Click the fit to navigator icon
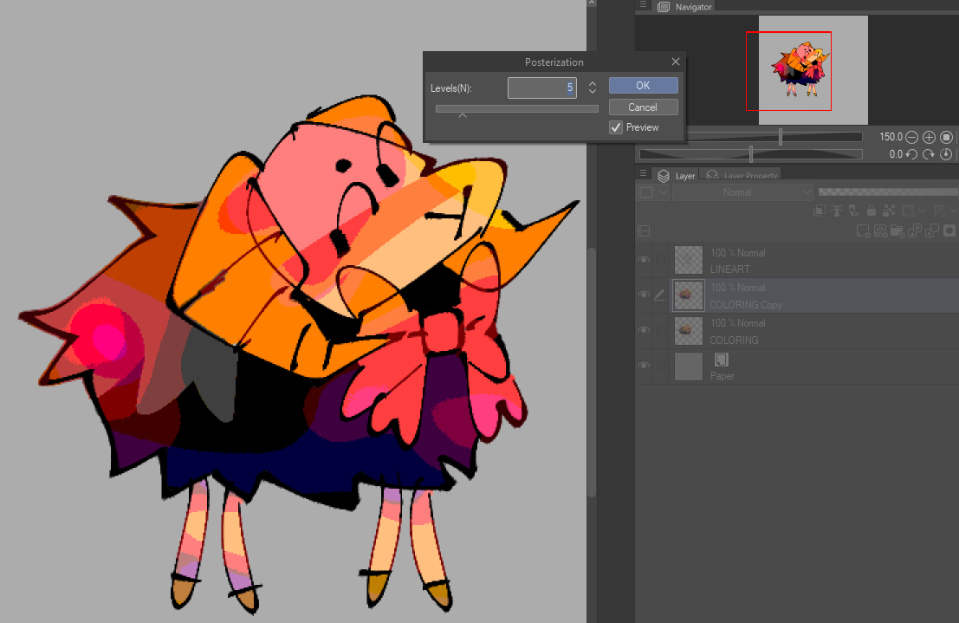The width and height of the screenshot is (959, 623). pos(946,137)
